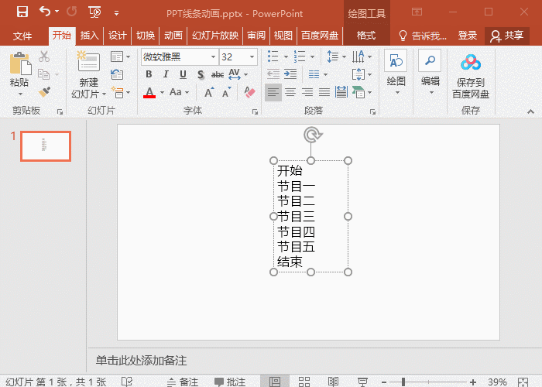Open the 字体 dialog launcher
The image size is (542, 387).
click(x=255, y=111)
